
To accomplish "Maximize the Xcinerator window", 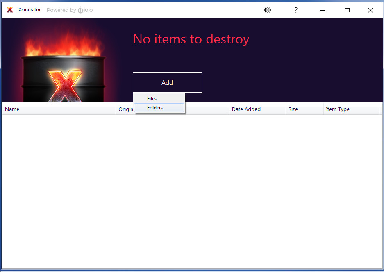I will point(347,10).
